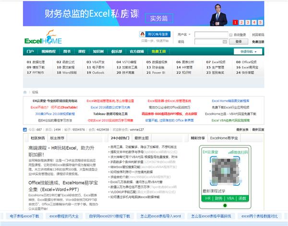Image resolution: width=288 pixels, height=226 pixels.
Task: Switch to the 最新主题 tab
Action: (142, 138)
